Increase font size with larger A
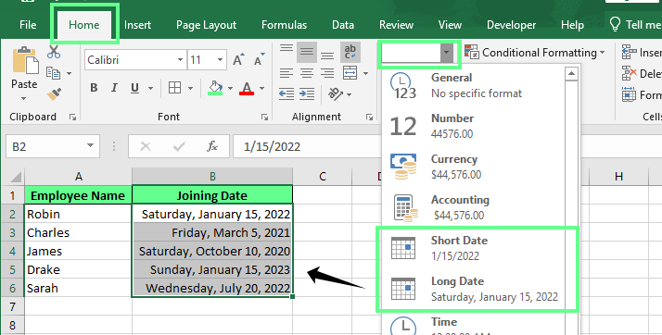Image resolution: width=662 pixels, height=335 pixels. pyautogui.click(x=238, y=60)
